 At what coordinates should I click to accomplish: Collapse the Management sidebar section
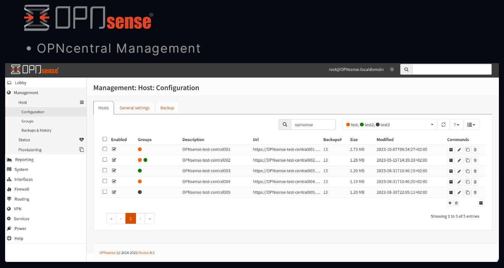pos(46,92)
